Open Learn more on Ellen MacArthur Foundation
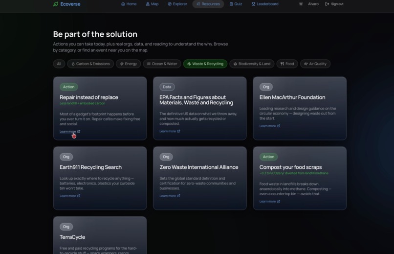The image size is (394, 254). [270, 126]
